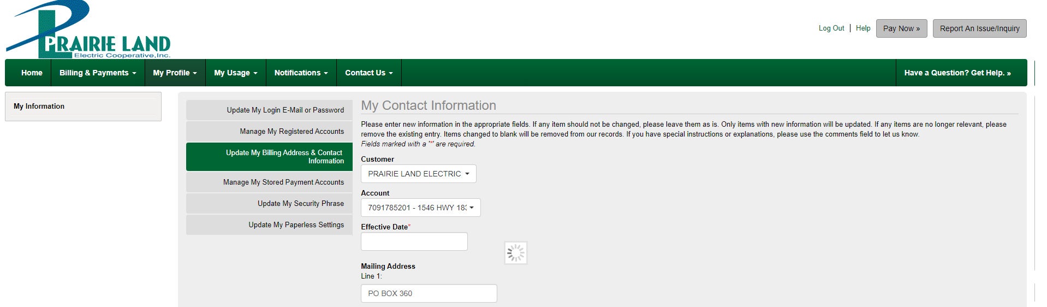The height and width of the screenshot is (307, 1047).
Task: Click Have a Question? Get Help
Action: (x=957, y=73)
